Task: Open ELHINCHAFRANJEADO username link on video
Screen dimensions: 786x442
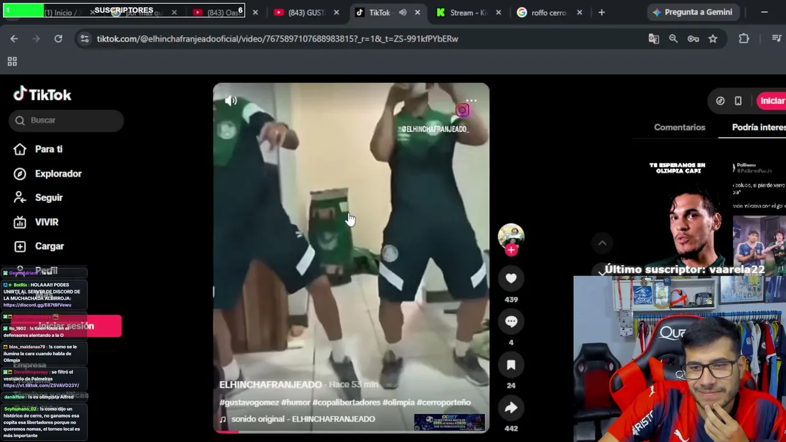Action: 271,384
